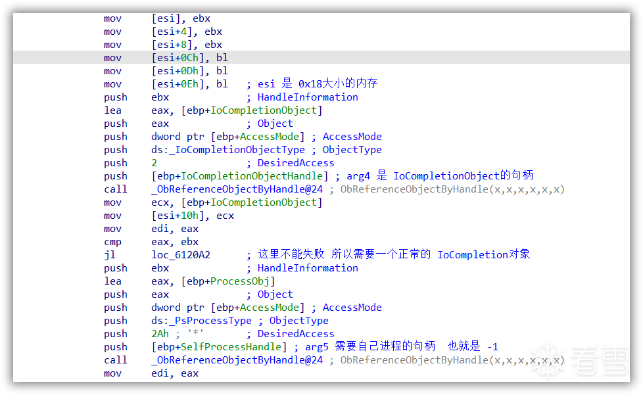Select the highlighted line mov [esi+0Ch], bl
Screen dimensions: 643x395
coord(321,58)
